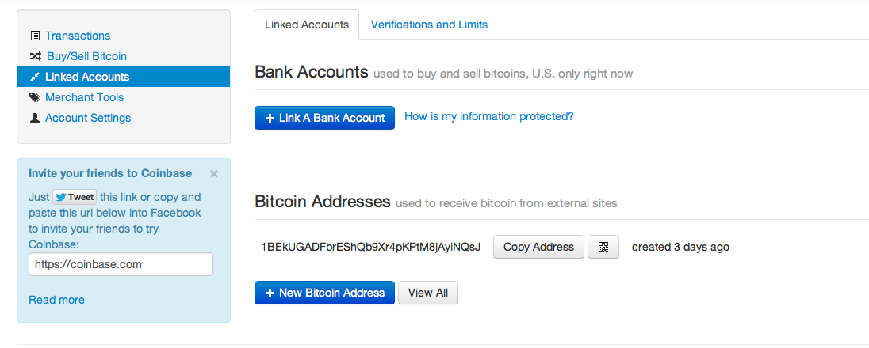
Task: Click View All bitcoin addresses
Action: 428,293
